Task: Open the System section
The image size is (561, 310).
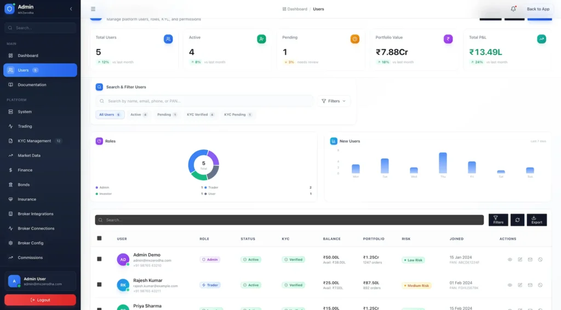Action: click(x=40, y=112)
